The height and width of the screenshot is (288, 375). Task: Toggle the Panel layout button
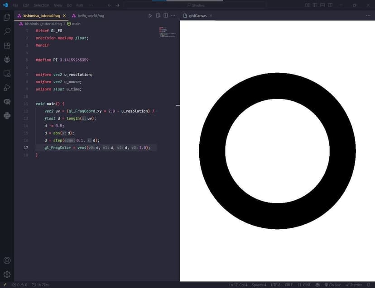(x=322, y=5)
